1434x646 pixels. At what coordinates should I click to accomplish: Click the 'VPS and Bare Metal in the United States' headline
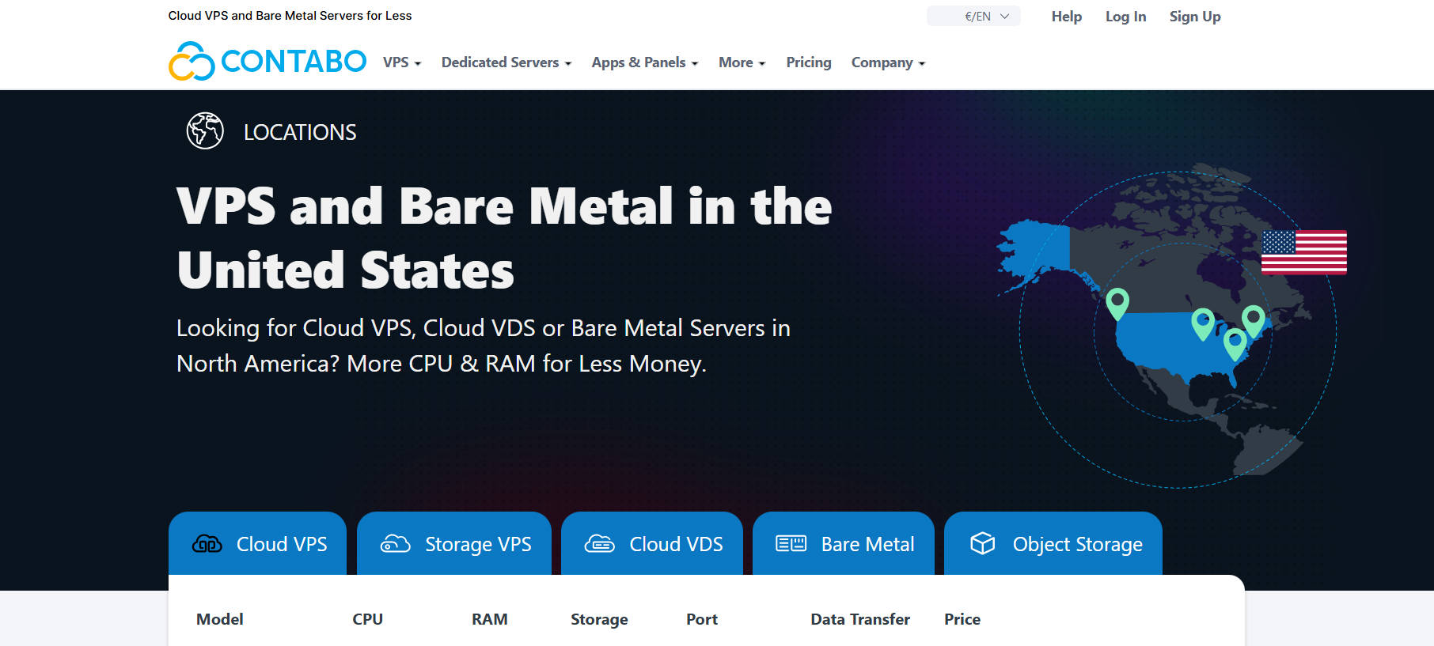coord(504,238)
